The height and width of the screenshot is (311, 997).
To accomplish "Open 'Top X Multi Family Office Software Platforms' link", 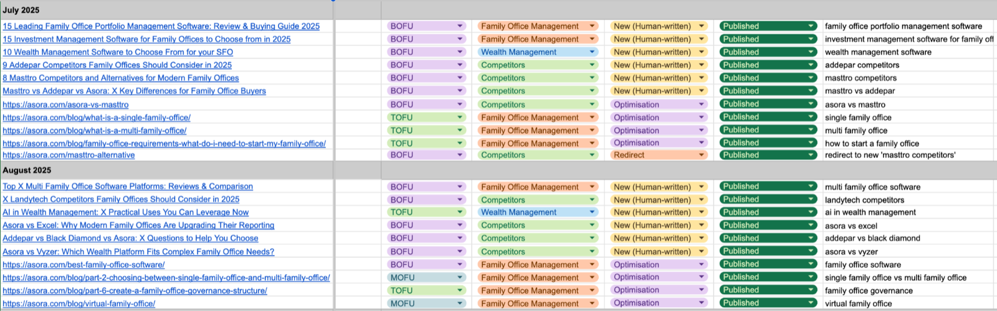I will point(128,187).
